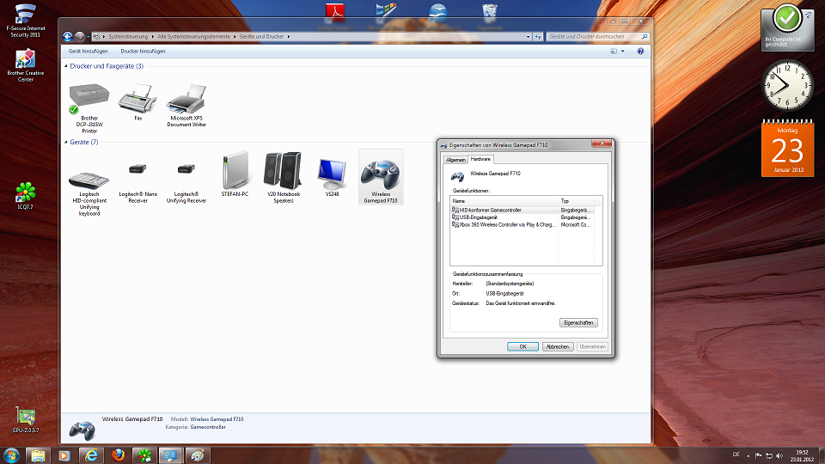Click the Systemsteuerung breadcrumb
Viewport: 825px width, 464px height.
tap(128, 37)
